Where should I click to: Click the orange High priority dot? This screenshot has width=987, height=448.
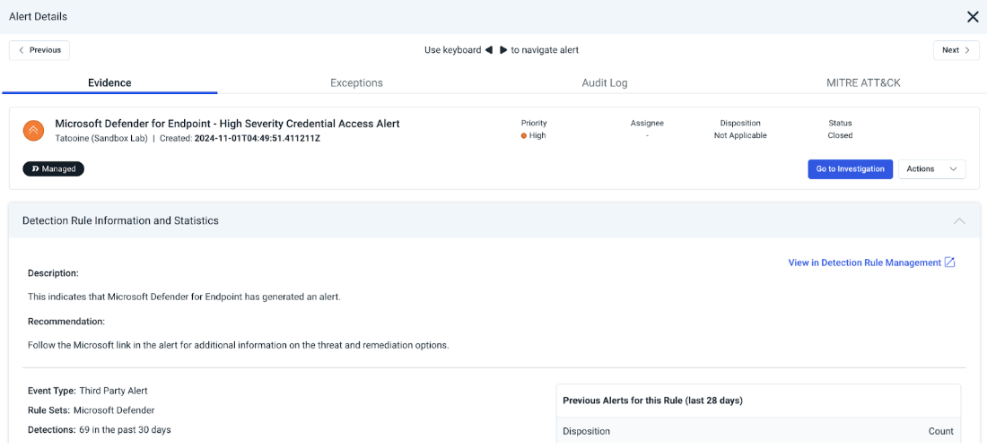pyautogui.click(x=524, y=136)
